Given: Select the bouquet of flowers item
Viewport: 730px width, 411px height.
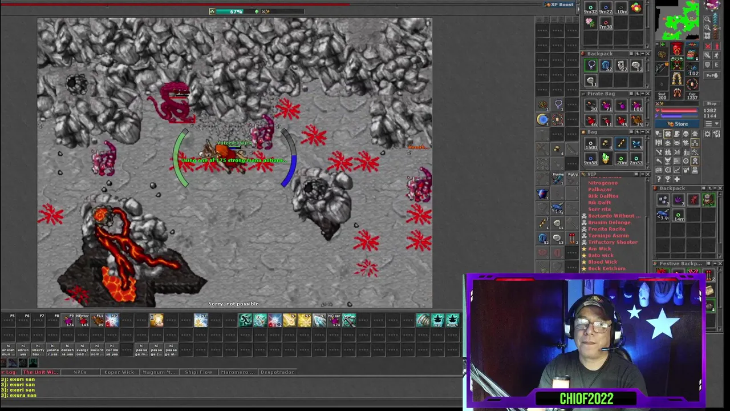Looking at the screenshot, I should click(x=591, y=23).
